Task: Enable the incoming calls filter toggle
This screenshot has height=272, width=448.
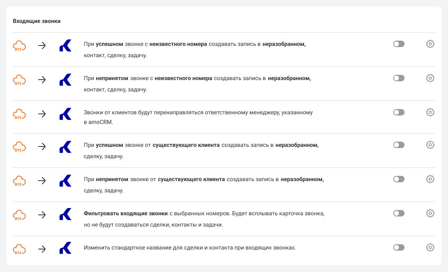Action: (398, 213)
